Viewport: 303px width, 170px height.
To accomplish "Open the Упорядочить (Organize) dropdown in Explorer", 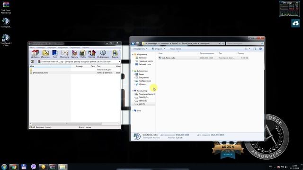I will pos(140,49).
